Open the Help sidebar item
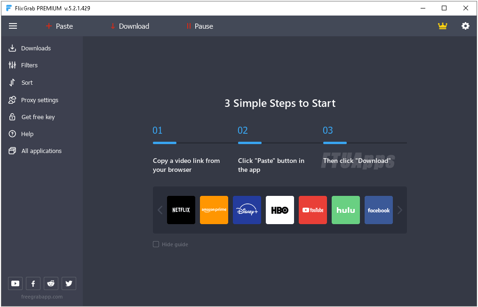Viewport: 478px width, 307px height. (21, 134)
